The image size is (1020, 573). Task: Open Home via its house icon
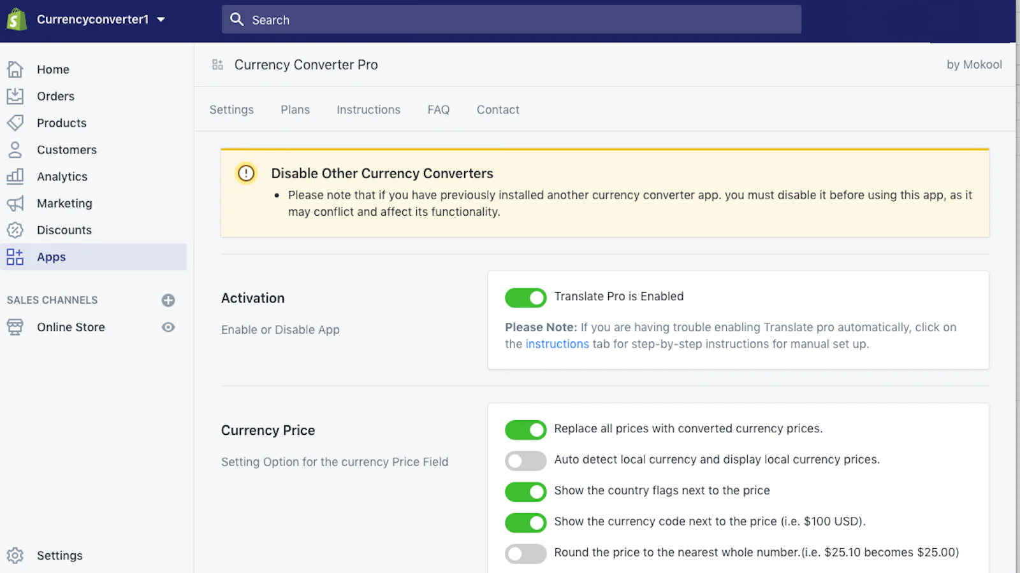pyautogui.click(x=15, y=69)
